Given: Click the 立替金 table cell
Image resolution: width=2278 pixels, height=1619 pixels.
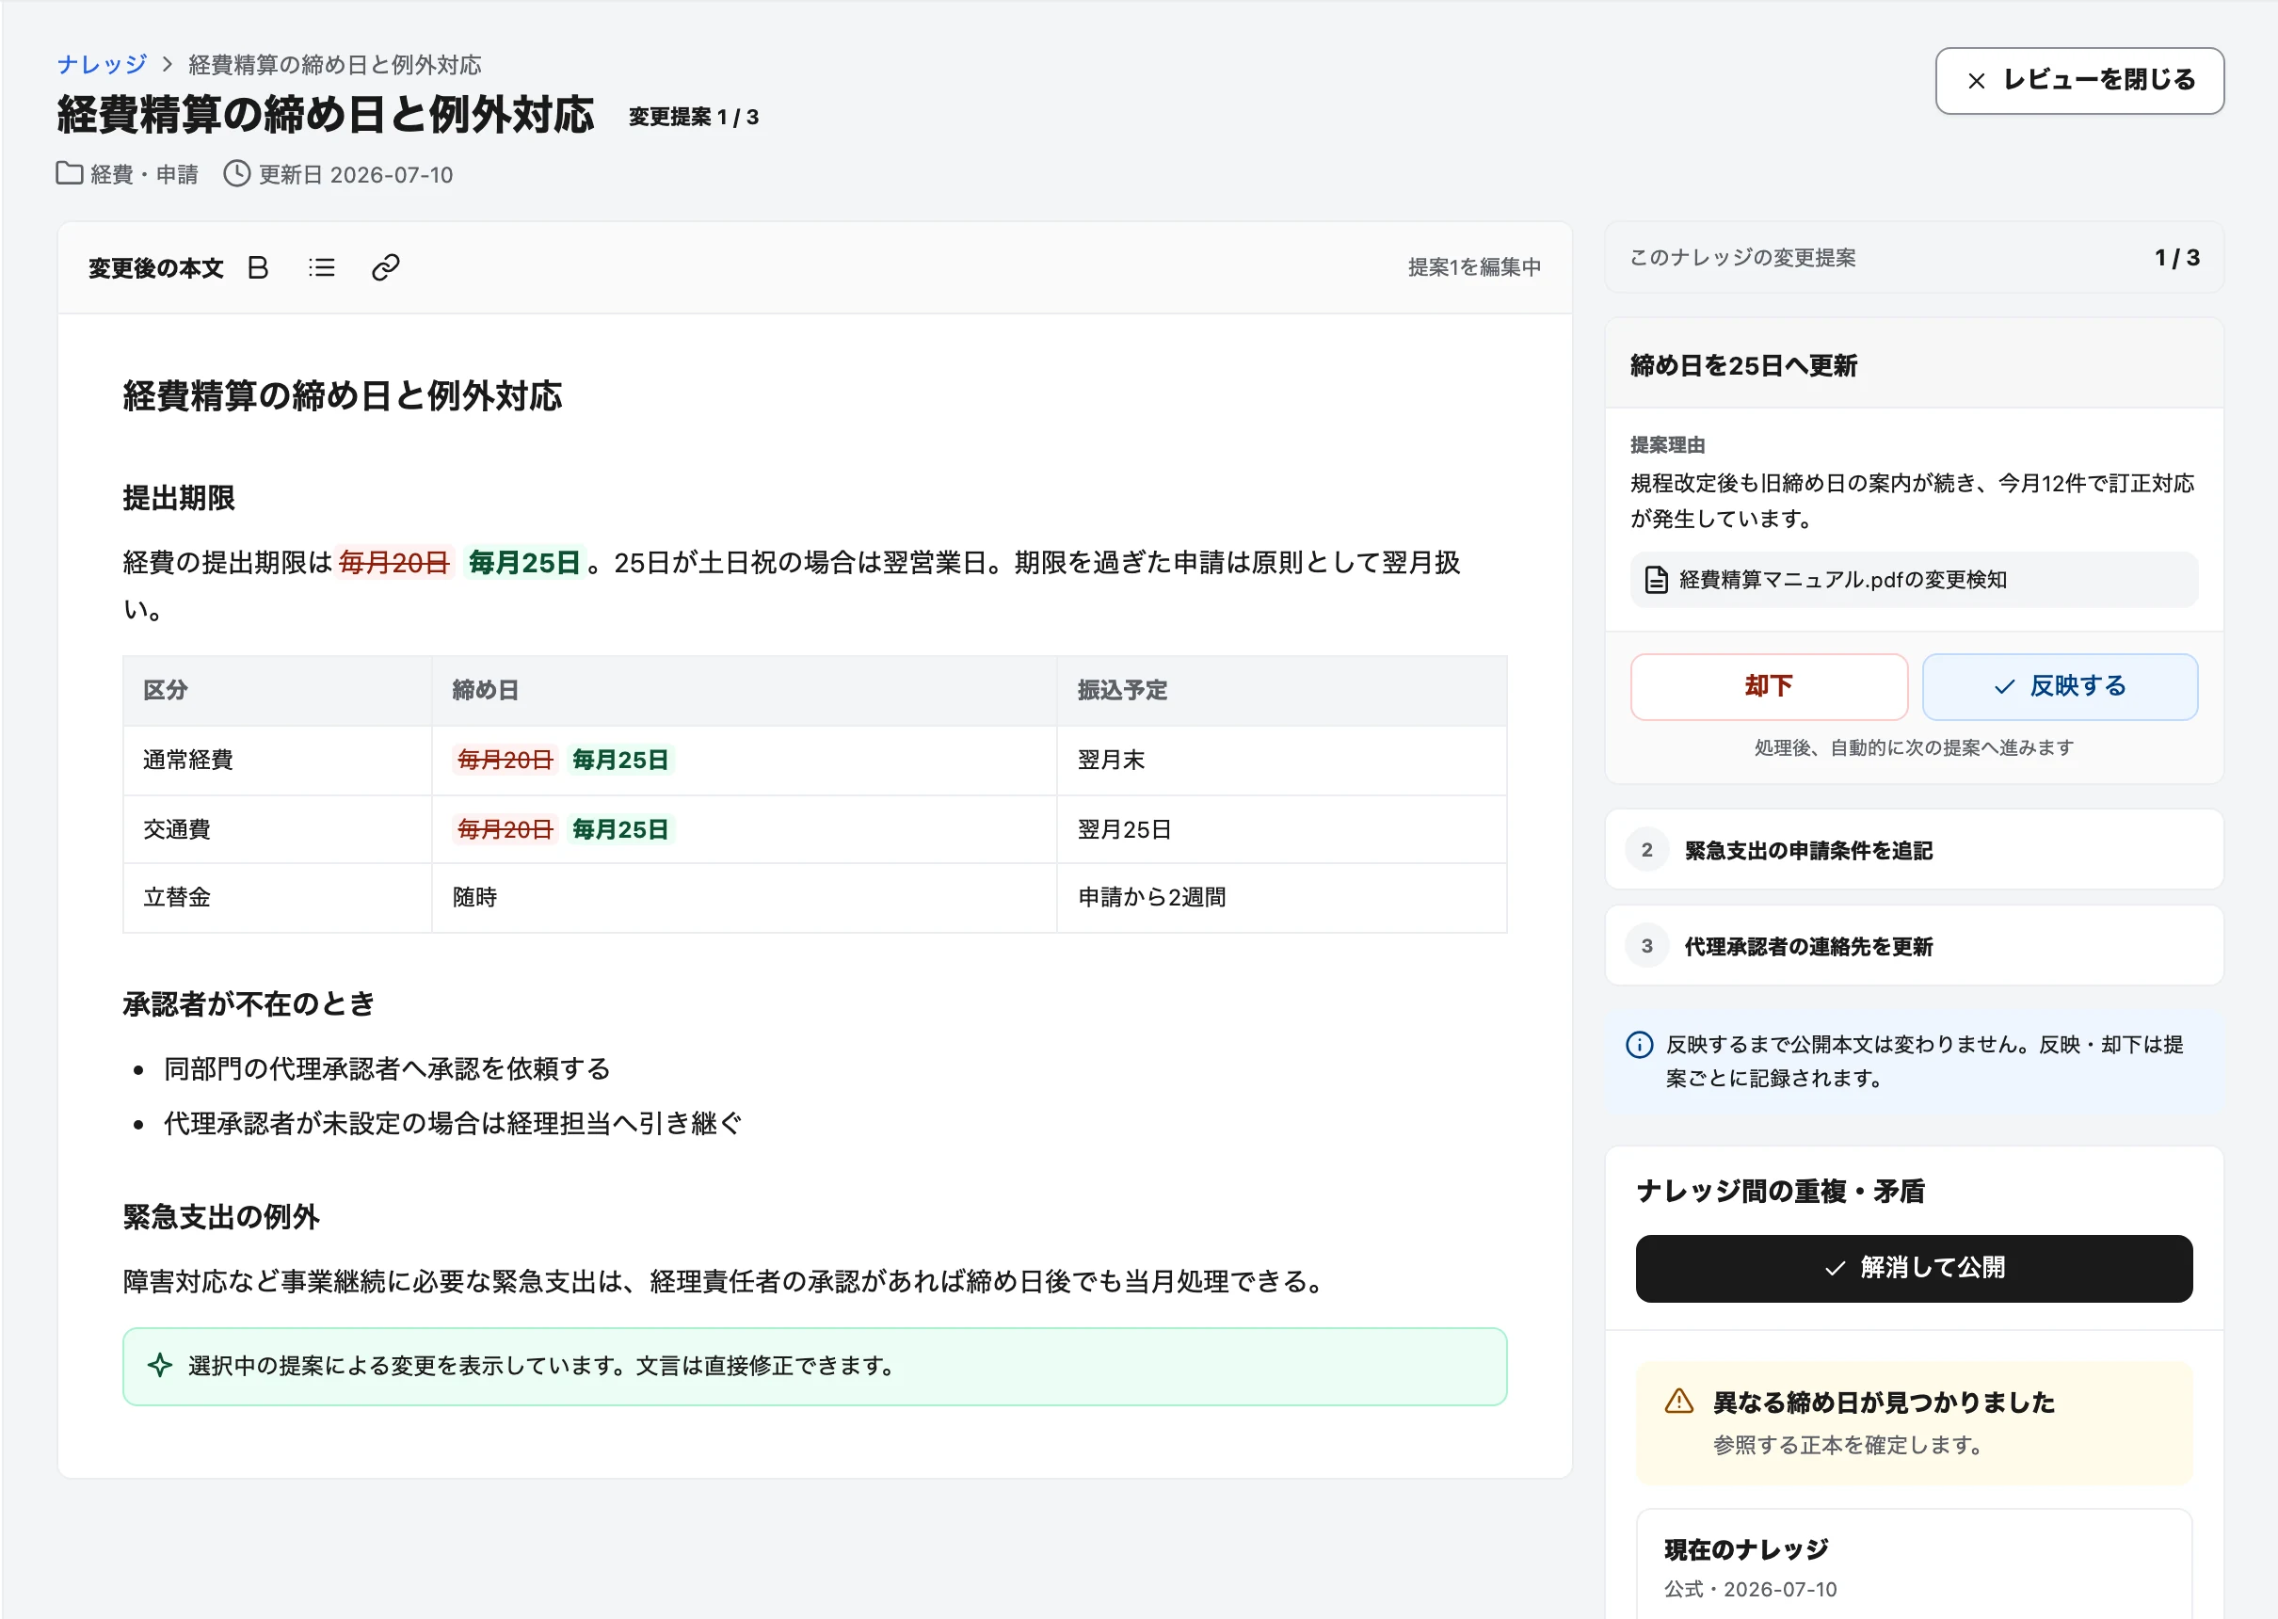Looking at the screenshot, I should [x=277, y=897].
